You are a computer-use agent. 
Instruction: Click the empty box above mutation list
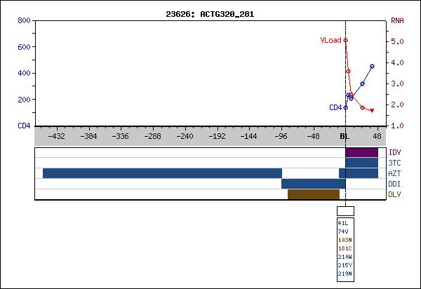345,211
